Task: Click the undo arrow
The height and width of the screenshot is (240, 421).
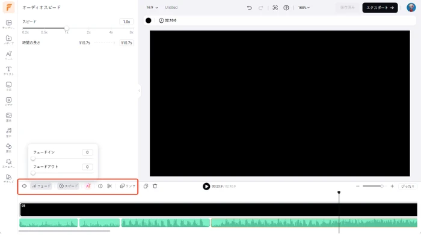Action: (249, 8)
